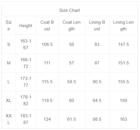This screenshot has width=140, height=130.
Task: Click the Coat Length column header
Action: (x=72, y=25)
